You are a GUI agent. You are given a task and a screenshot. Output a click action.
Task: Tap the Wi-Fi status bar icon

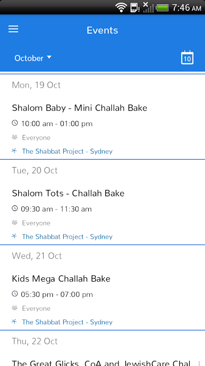pyautogui.click(x=121, y=8)
